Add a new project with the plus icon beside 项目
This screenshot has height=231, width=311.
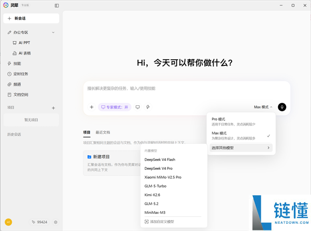tap(53, 108)
